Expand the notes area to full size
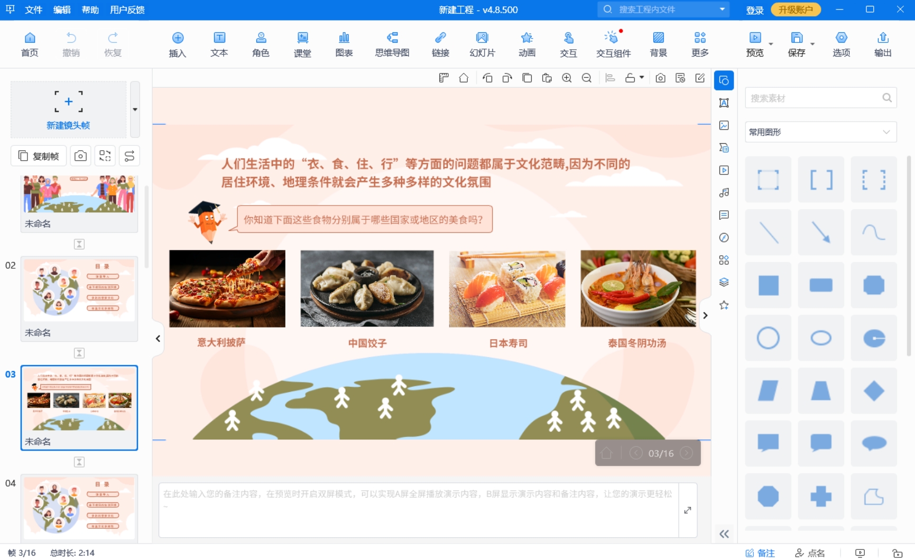 click(x=687, y=510)
